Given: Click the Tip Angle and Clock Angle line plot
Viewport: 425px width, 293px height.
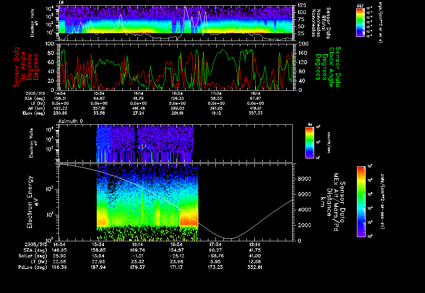Looking at the screenshot, I should point(176,67).
